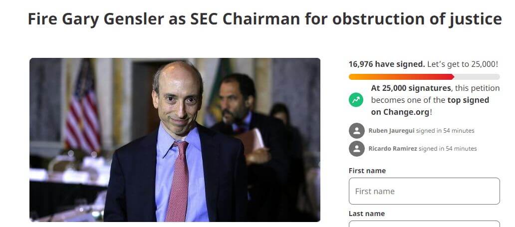Screen dimensions: 515x227
Task: Open the petition photo thumbnail
Action: [175, 140]
